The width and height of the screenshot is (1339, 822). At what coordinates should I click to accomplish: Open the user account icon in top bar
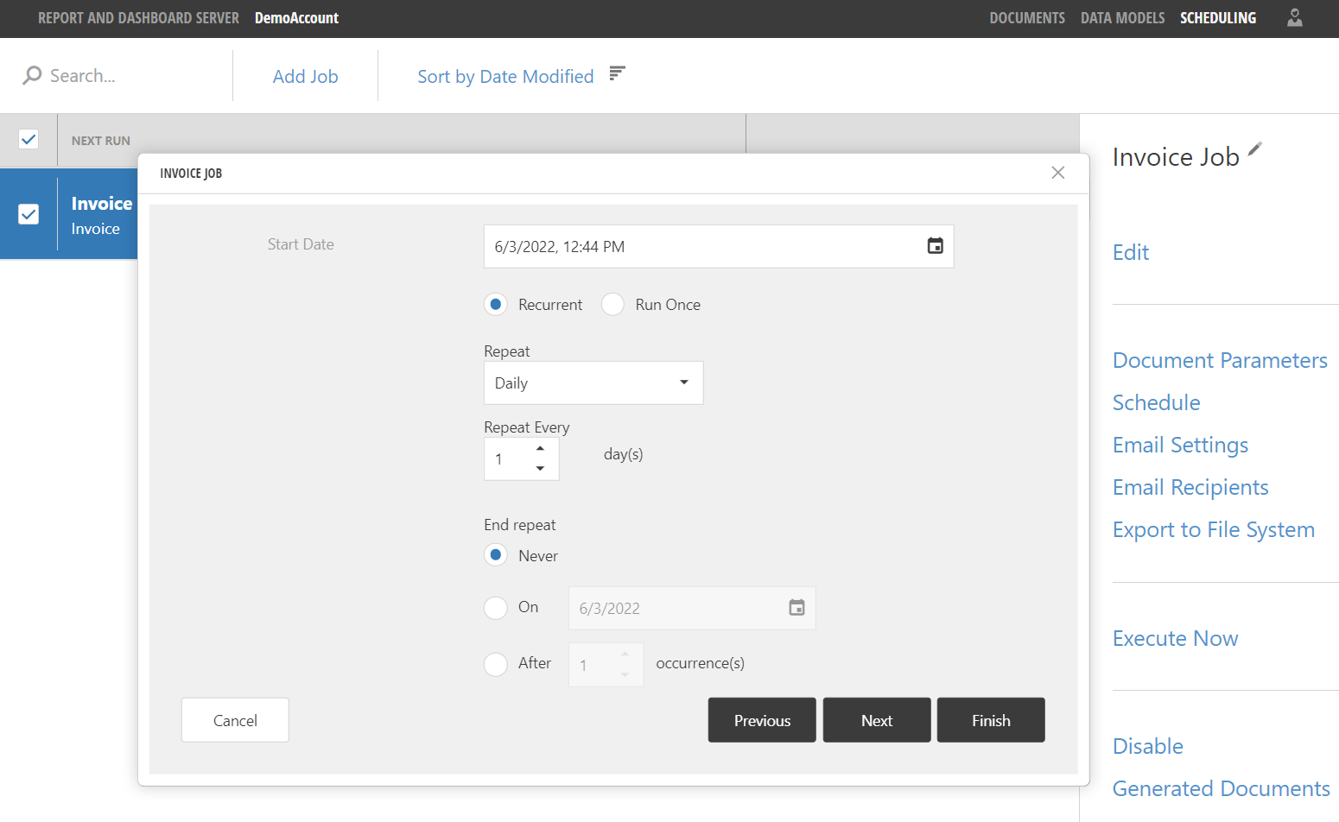coord(1294,17)
